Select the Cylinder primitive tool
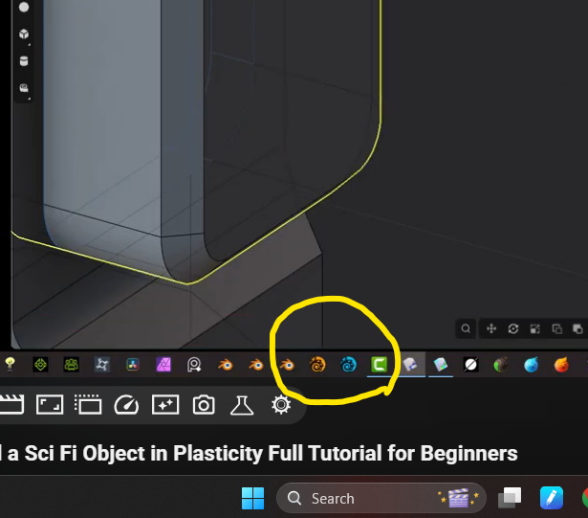Image resolution: width=588 pixels, height=518 pixels. point(24,61)
